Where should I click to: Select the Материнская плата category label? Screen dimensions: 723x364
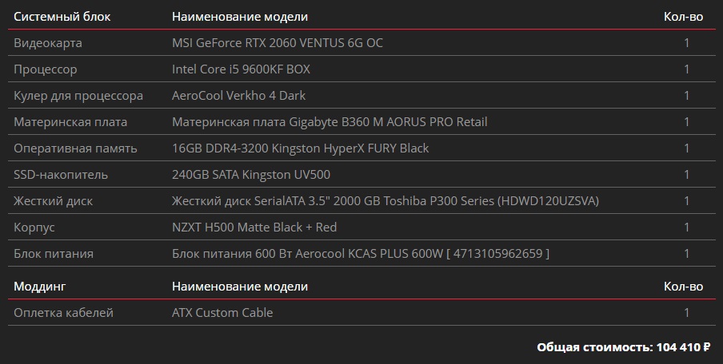70,122
